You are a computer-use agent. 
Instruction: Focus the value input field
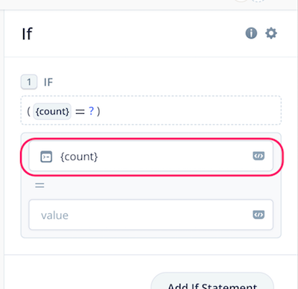[151, 215]
